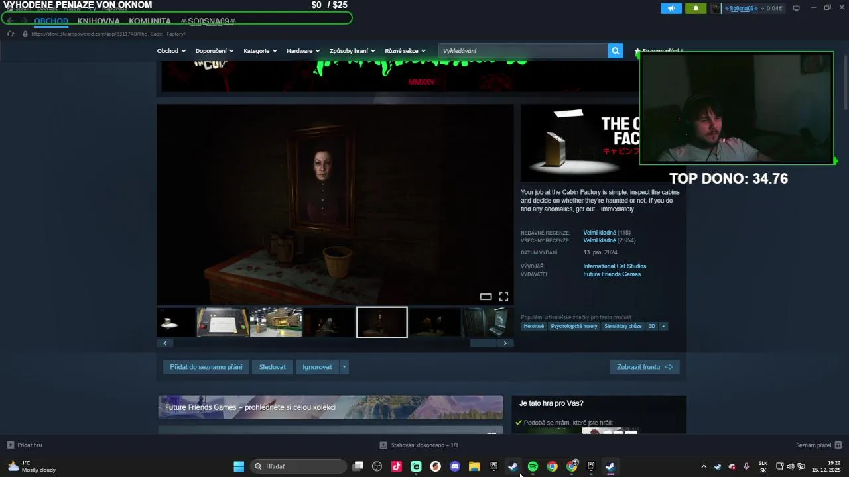The height and width of the screenshot is (477, 849).
Task: Open developer International Cat Studios link
Action: pyautogui.click(x=615, y=266)
